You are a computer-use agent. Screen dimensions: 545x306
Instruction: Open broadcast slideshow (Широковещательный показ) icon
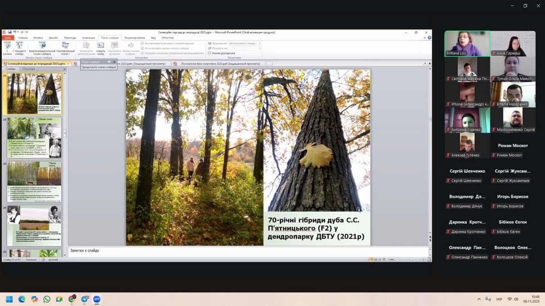click(x=42, y=47)
